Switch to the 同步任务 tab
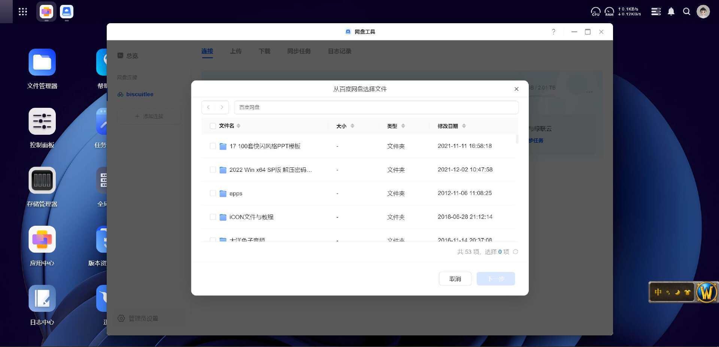The height and width of the screenshot is (347, 719). (x=299, y=51)
